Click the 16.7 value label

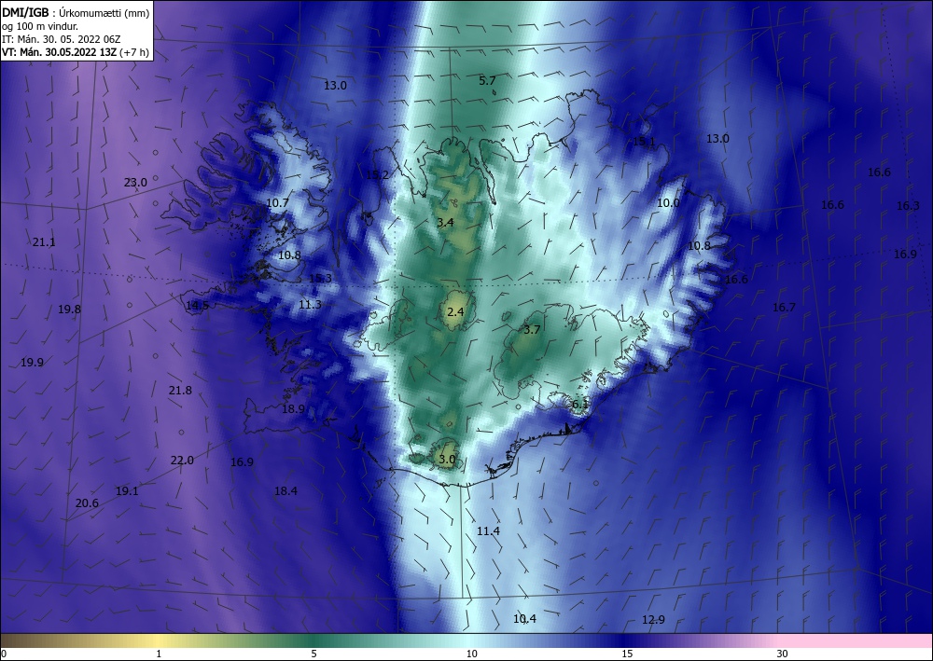(784, 308)
